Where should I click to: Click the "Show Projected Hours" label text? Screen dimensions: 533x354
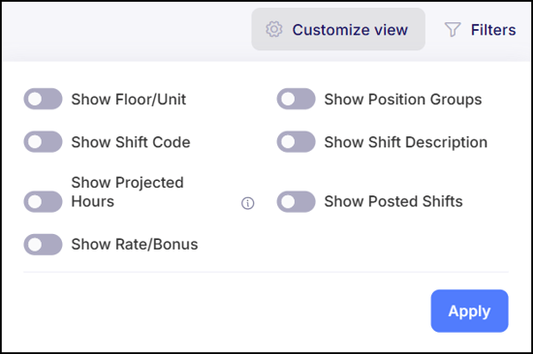[128, 192]
